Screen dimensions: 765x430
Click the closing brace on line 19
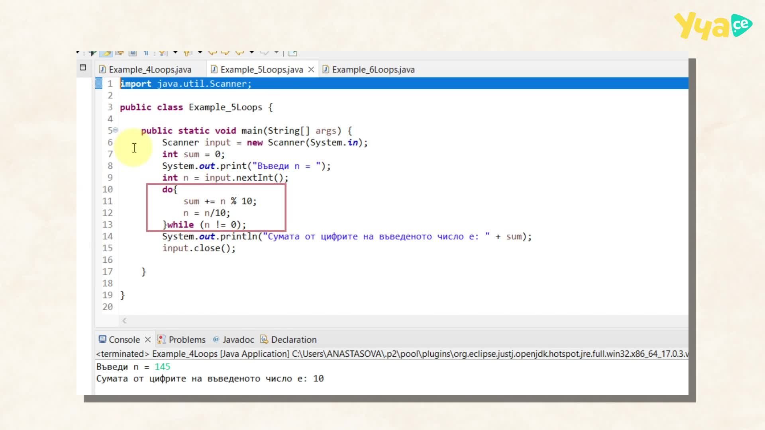(123, 295)
